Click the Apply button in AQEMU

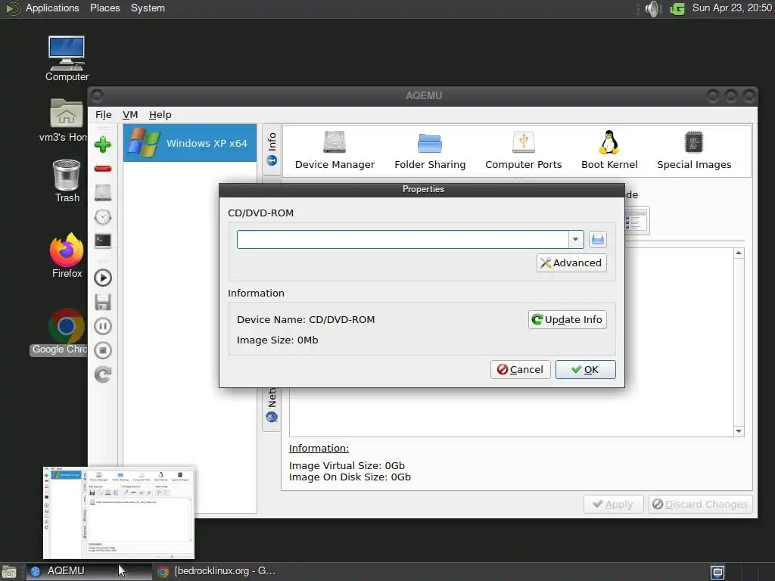[x=613, y=505]
